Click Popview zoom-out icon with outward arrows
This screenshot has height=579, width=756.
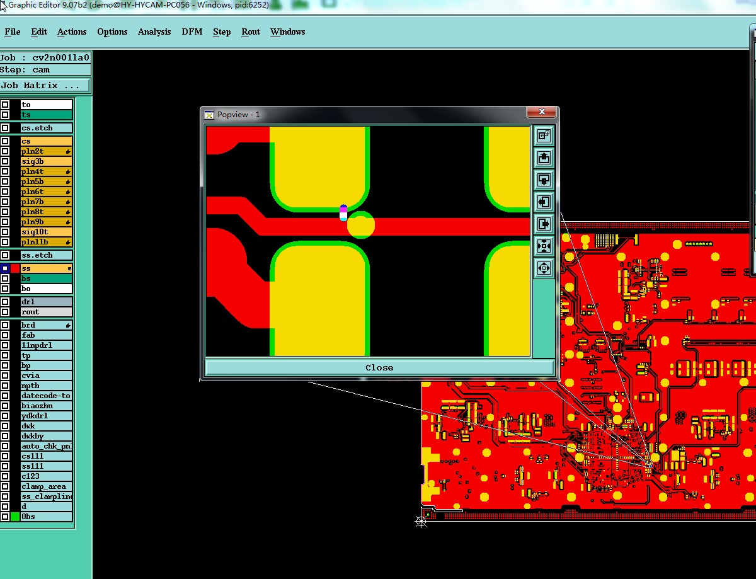544,268
